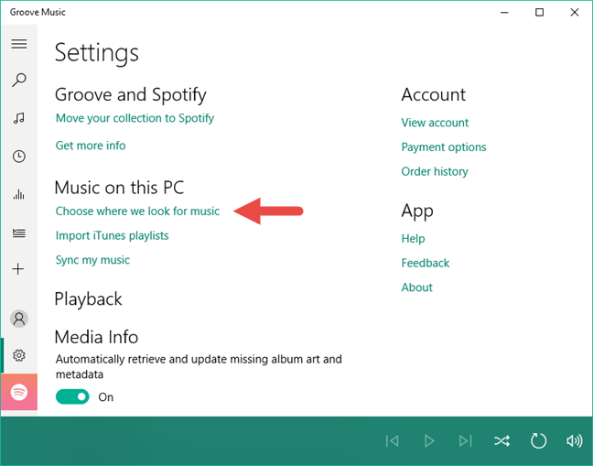
Task: Click the Account section heading
Action: tap(434, 94)
